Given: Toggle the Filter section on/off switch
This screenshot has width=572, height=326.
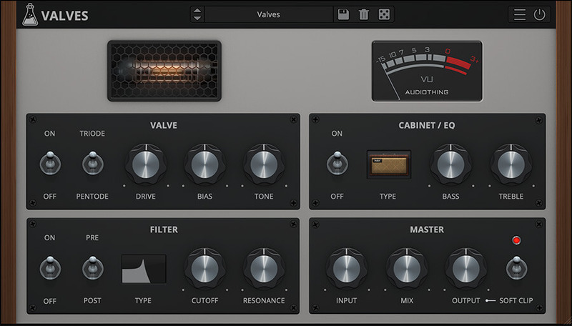Looking at the screenshot, I should 49,269.
